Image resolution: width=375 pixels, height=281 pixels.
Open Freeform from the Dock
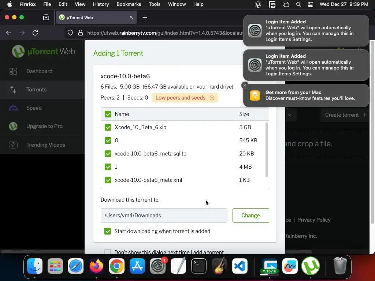[x=290, y=266]
